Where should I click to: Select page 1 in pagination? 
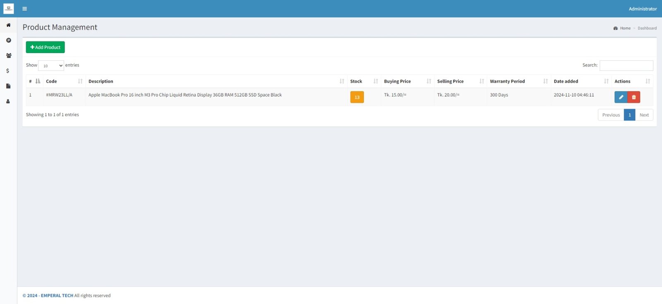629,115
